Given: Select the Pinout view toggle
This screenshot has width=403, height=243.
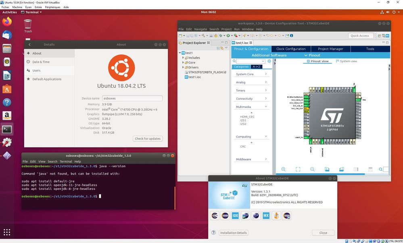Looking at the screenshot, I should pyautogui.click(x=317, y=61).
